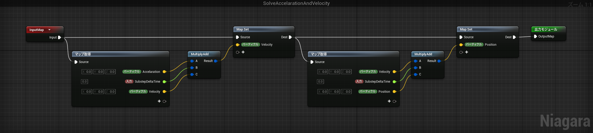Select the first Map Set node header
This screenshot has width=593, height=133.
(x=264, y=29)
